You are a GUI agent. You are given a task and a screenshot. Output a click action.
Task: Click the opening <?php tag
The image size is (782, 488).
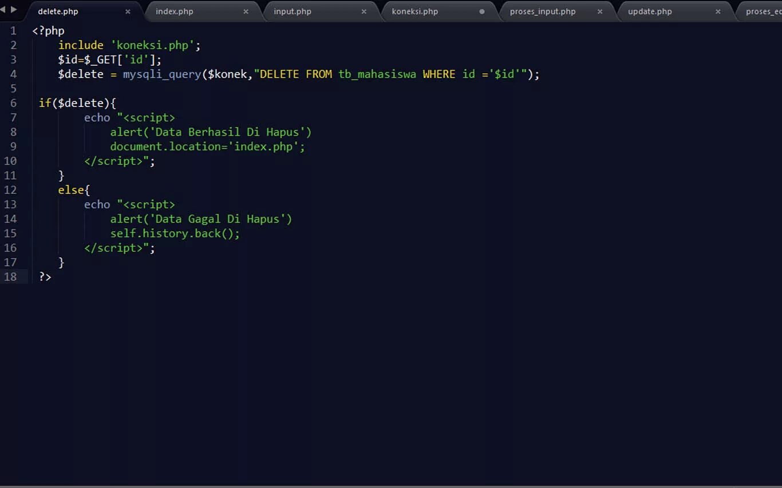(x=48, y=31)
